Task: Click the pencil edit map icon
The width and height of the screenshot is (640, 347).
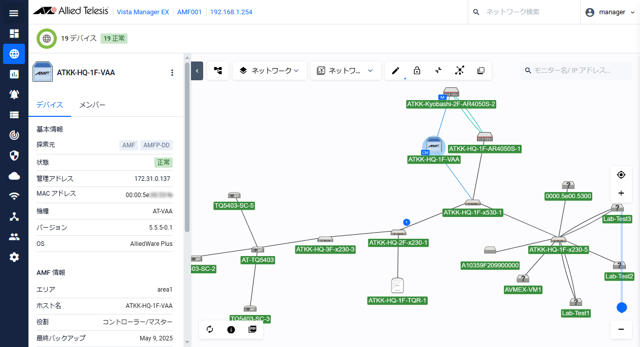Action: pos(396,71)
